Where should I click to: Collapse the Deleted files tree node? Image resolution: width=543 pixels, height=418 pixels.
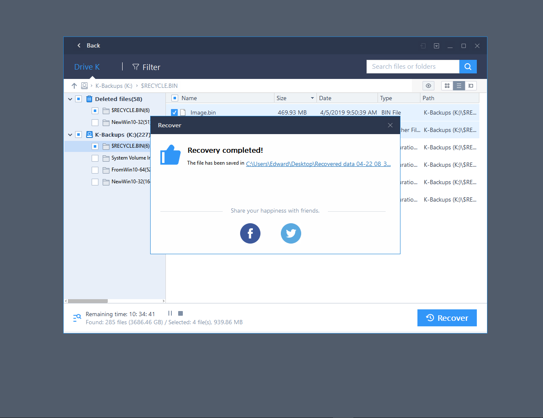[70, 99]
